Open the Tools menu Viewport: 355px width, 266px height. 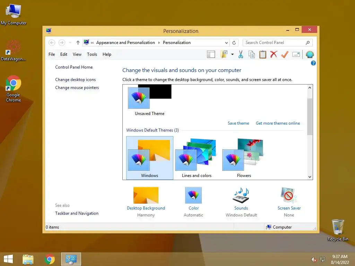click(x=92, y=54)
